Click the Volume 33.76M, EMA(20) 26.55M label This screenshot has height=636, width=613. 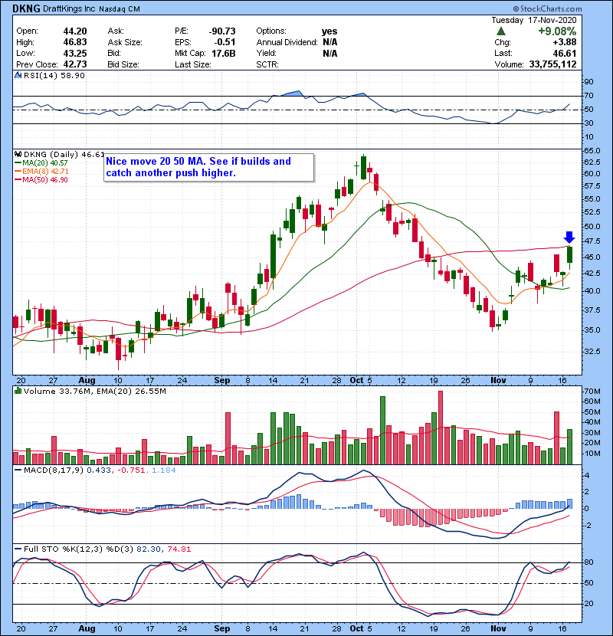coord(95,392)
